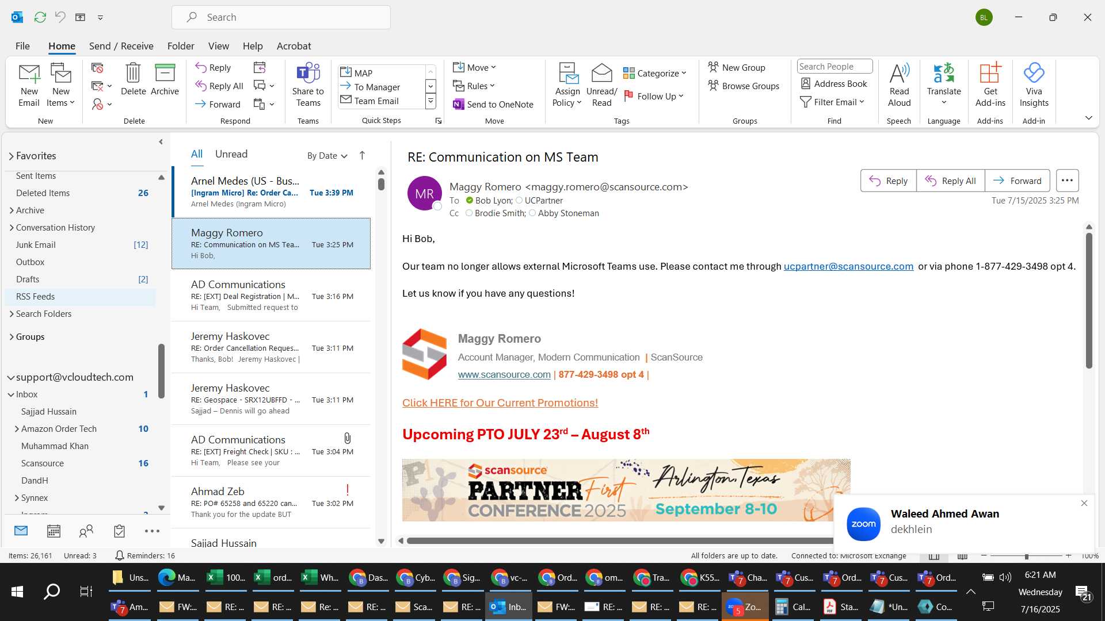Click Send to OneNote
The width and height of the screenshot is (1105, 621).
tap(493, 104)
